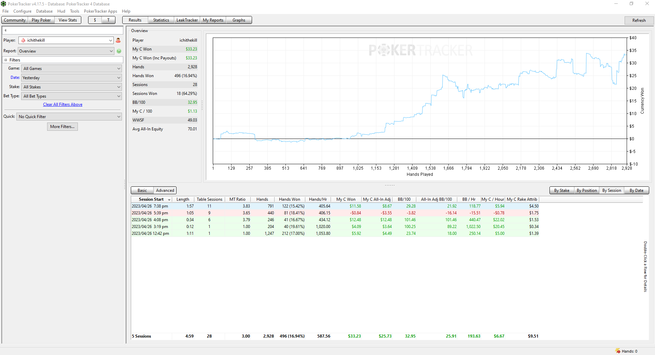
Task: Switch to tournament mode with T toggle
Action: [109, 20]
